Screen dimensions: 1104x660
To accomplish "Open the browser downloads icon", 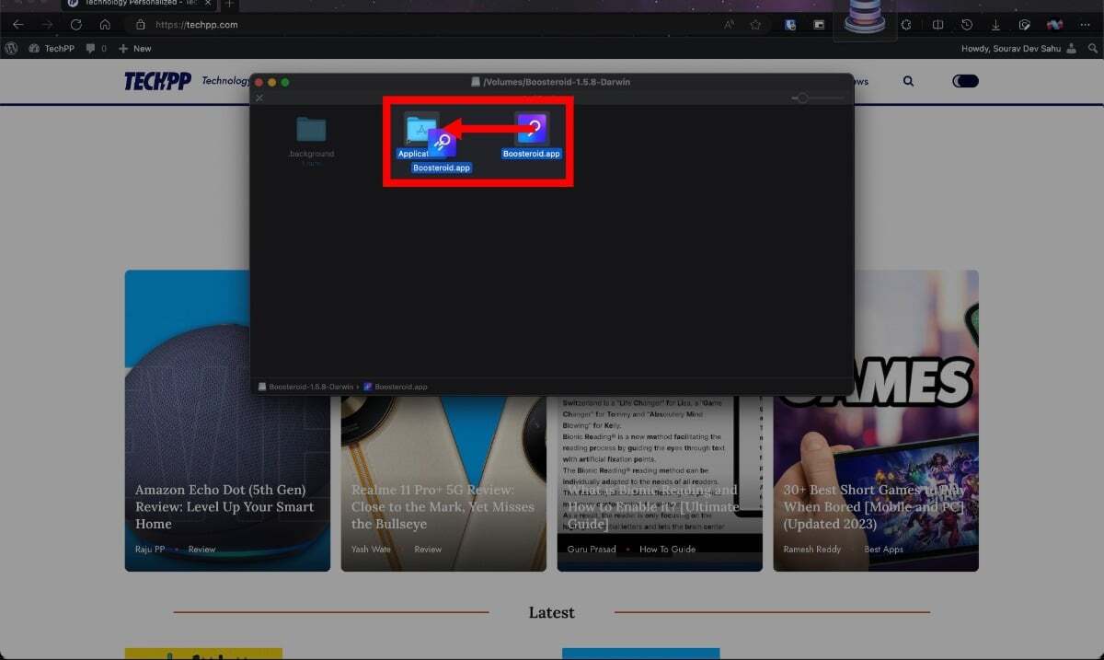I will 995,25.
